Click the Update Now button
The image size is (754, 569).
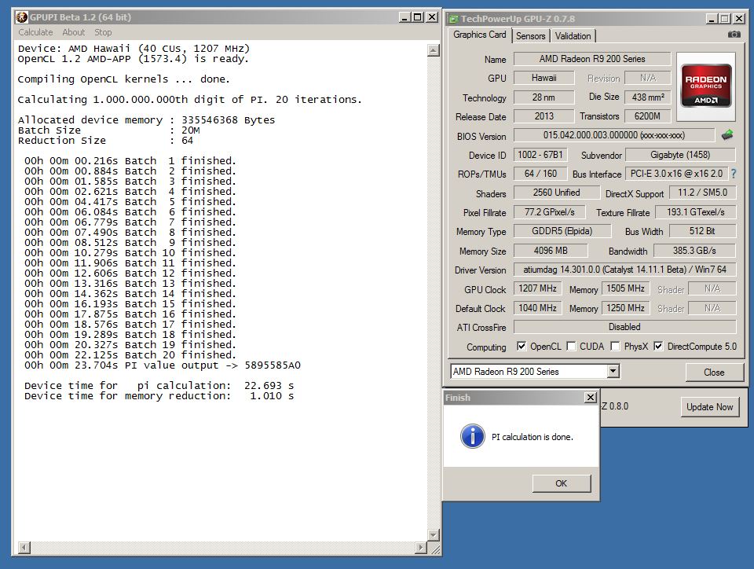(x=710, y=407)
